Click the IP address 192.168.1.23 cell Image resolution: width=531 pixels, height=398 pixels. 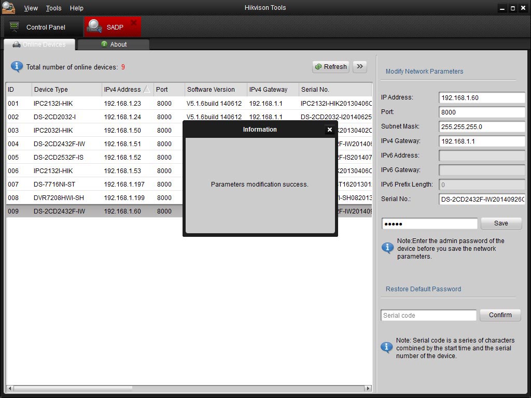122,104
